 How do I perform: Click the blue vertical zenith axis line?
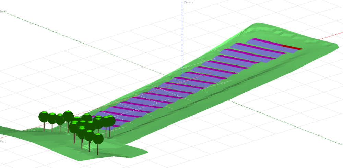[182, 34]
